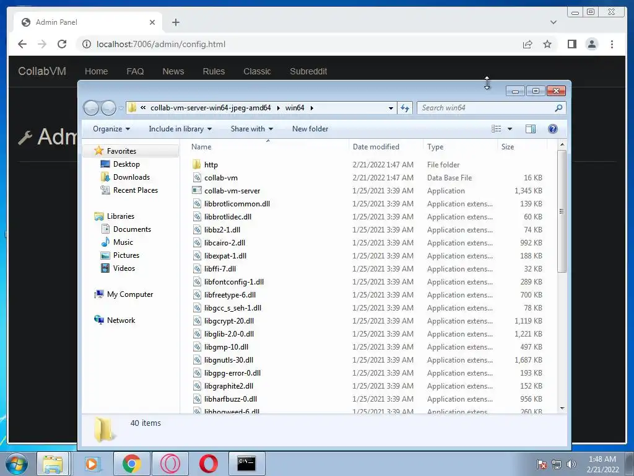
Task: Open the Chrome profile avatar
Action: 591,44
